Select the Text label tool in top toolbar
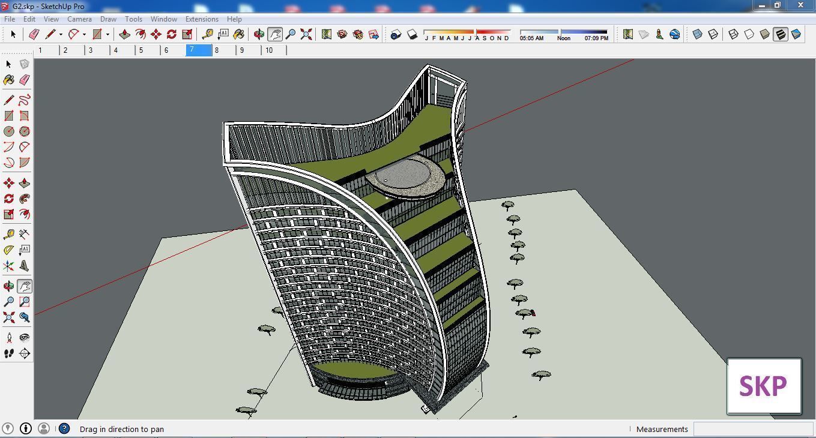 coord(223,34)
